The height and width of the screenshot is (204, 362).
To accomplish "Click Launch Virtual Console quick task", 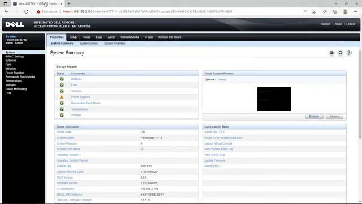I will pyautogui.click(x=218, y=143).
